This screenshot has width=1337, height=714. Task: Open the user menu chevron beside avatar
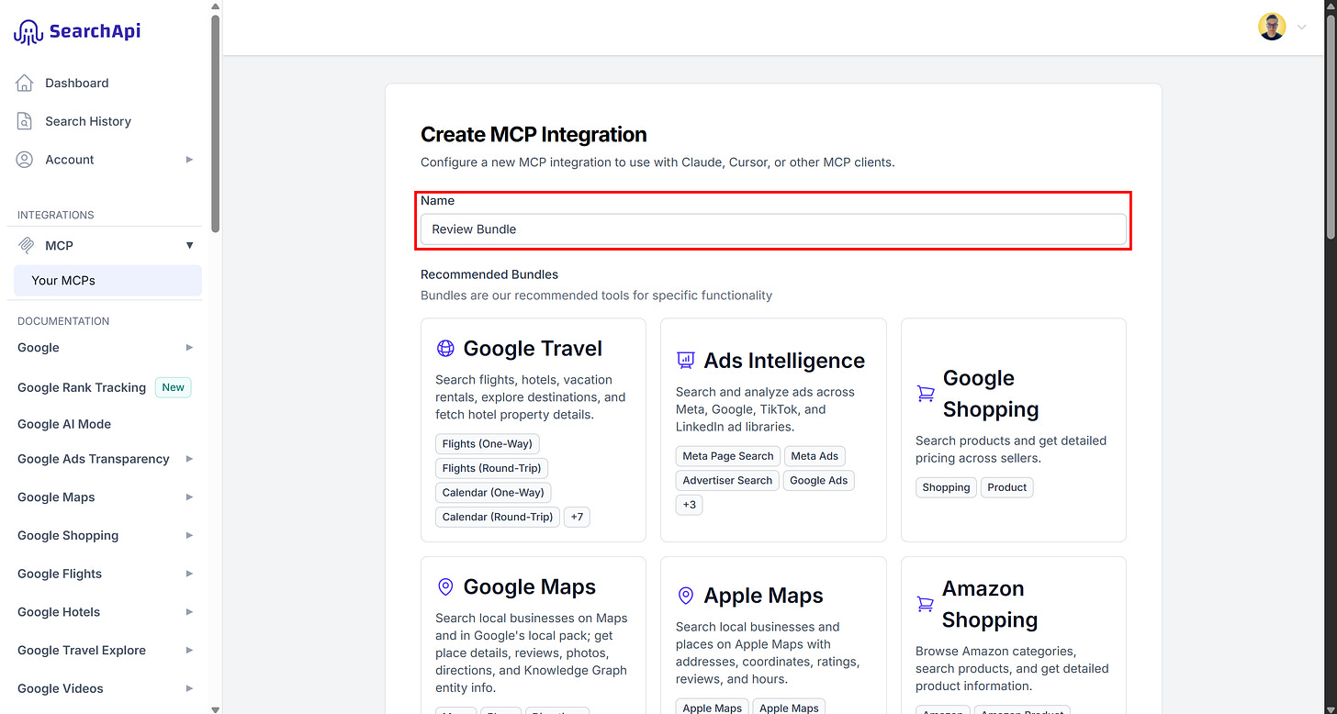(x=1301, y=28)
